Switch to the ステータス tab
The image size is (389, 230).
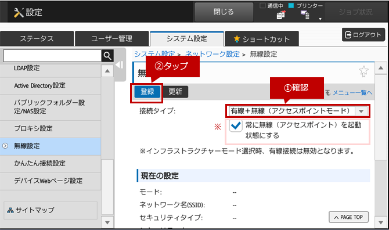pyautogui.click(x=37, y=39)
